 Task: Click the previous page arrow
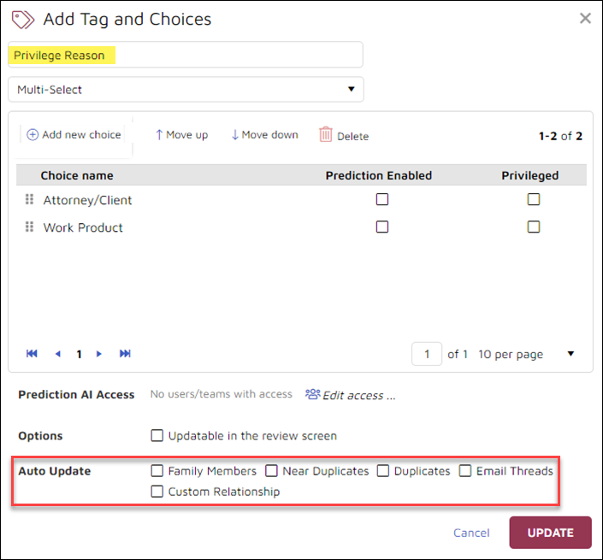[x=58, y=354]
